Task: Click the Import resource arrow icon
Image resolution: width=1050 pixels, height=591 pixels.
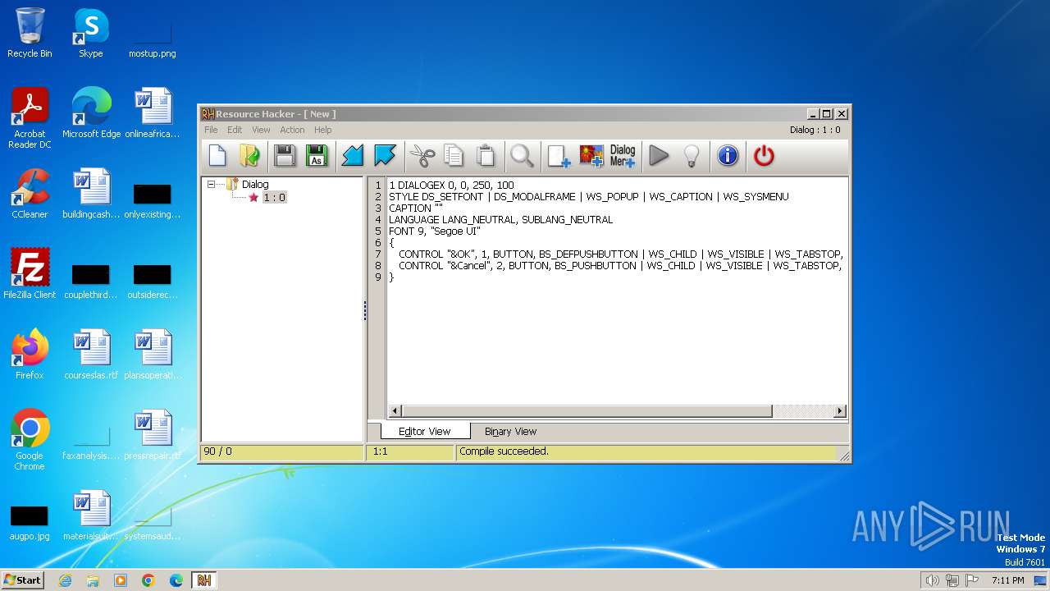Action: (353, 155)
